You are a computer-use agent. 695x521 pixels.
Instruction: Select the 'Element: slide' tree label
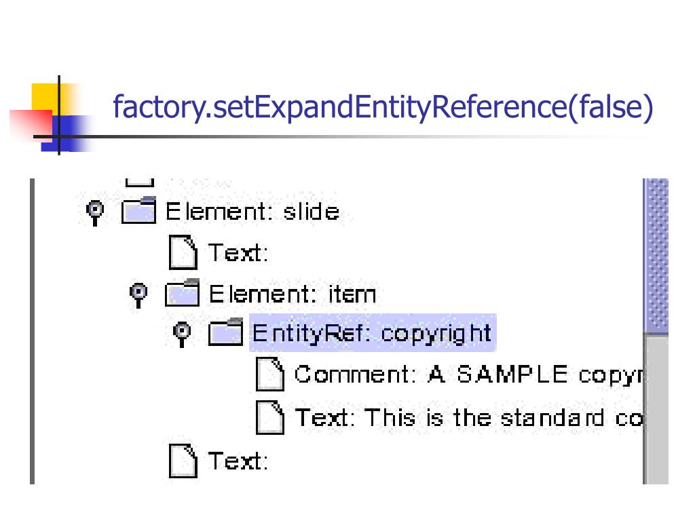[252, 212]
